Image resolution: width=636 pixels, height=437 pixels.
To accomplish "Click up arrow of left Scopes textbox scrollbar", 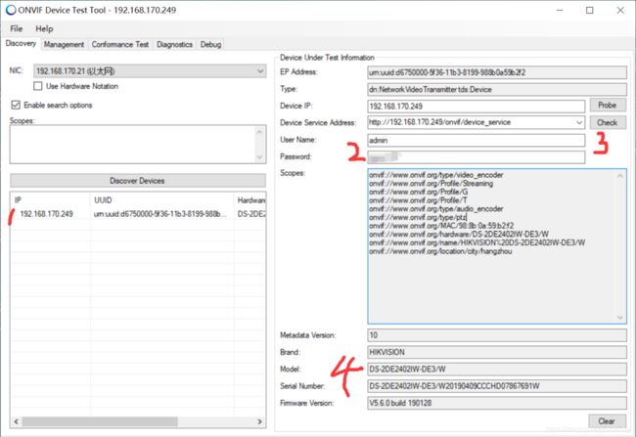I will (x=260, y=132).
